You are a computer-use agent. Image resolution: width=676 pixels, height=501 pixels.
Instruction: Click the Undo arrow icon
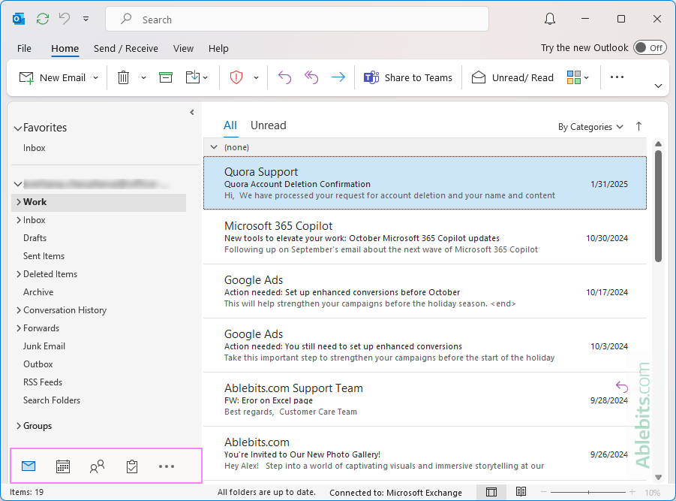[x=65, y=19]
